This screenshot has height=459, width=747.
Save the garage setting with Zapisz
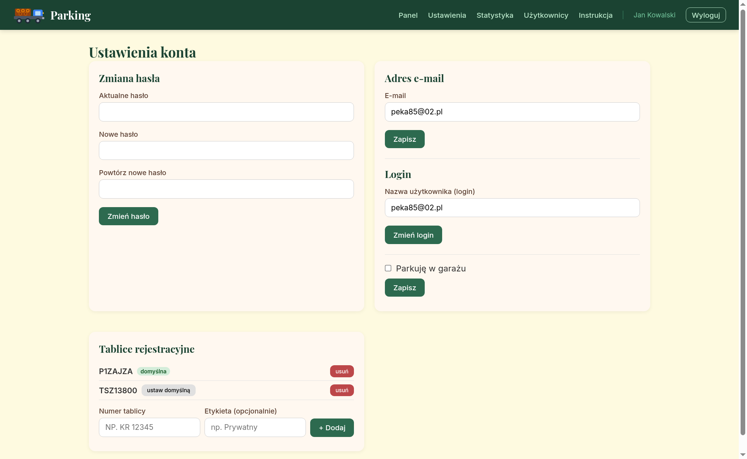(404, 288)
